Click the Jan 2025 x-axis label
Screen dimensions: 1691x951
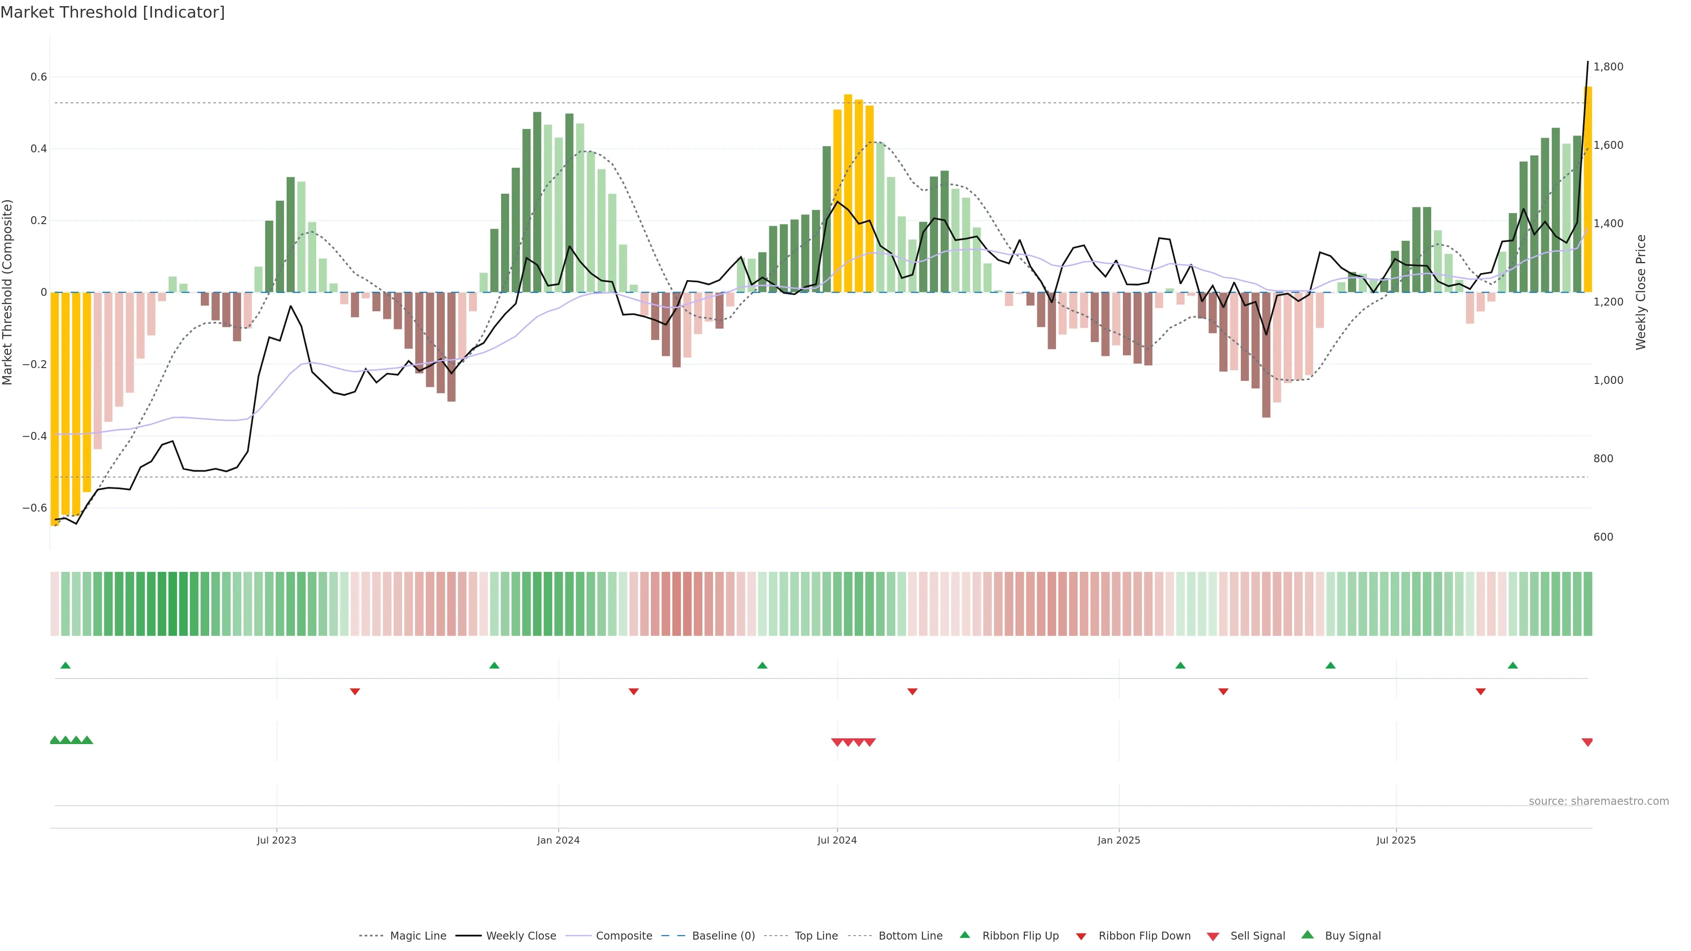point(1119,840)
